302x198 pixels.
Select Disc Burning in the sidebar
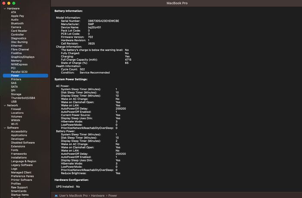pos(19,42)
